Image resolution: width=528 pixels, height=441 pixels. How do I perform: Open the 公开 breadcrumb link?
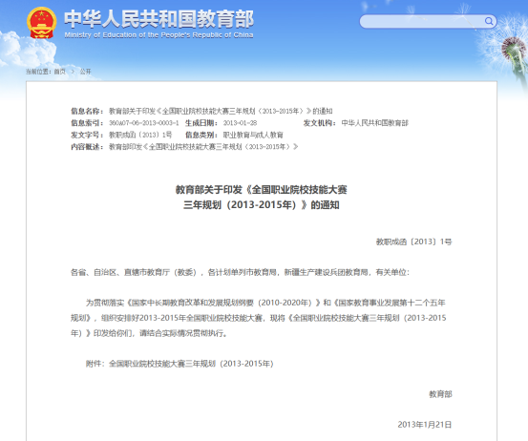click(85, 72)
